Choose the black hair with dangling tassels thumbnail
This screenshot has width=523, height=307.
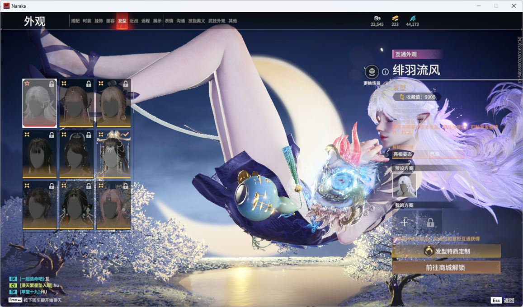(x=76, y=205)
